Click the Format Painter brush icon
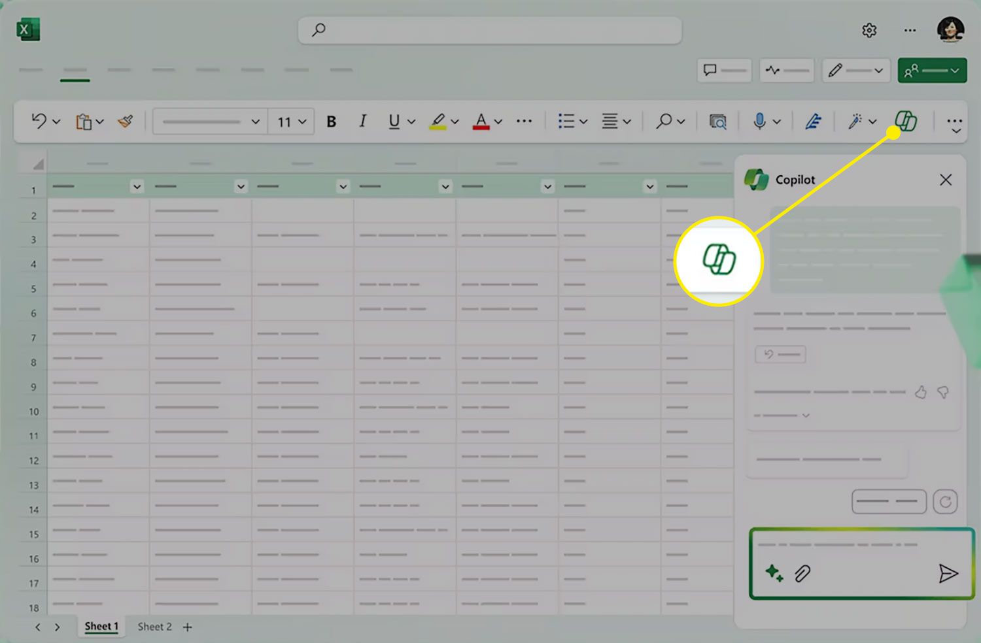 pos(126,121)
